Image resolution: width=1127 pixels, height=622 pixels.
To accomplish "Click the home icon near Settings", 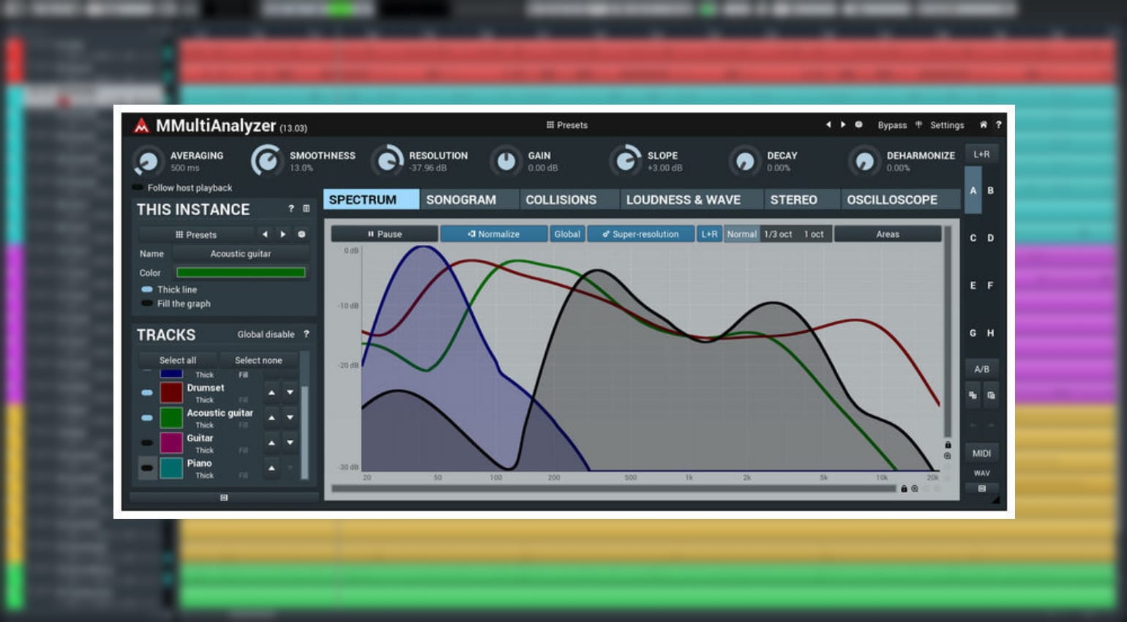I will [x=984, y=124].
